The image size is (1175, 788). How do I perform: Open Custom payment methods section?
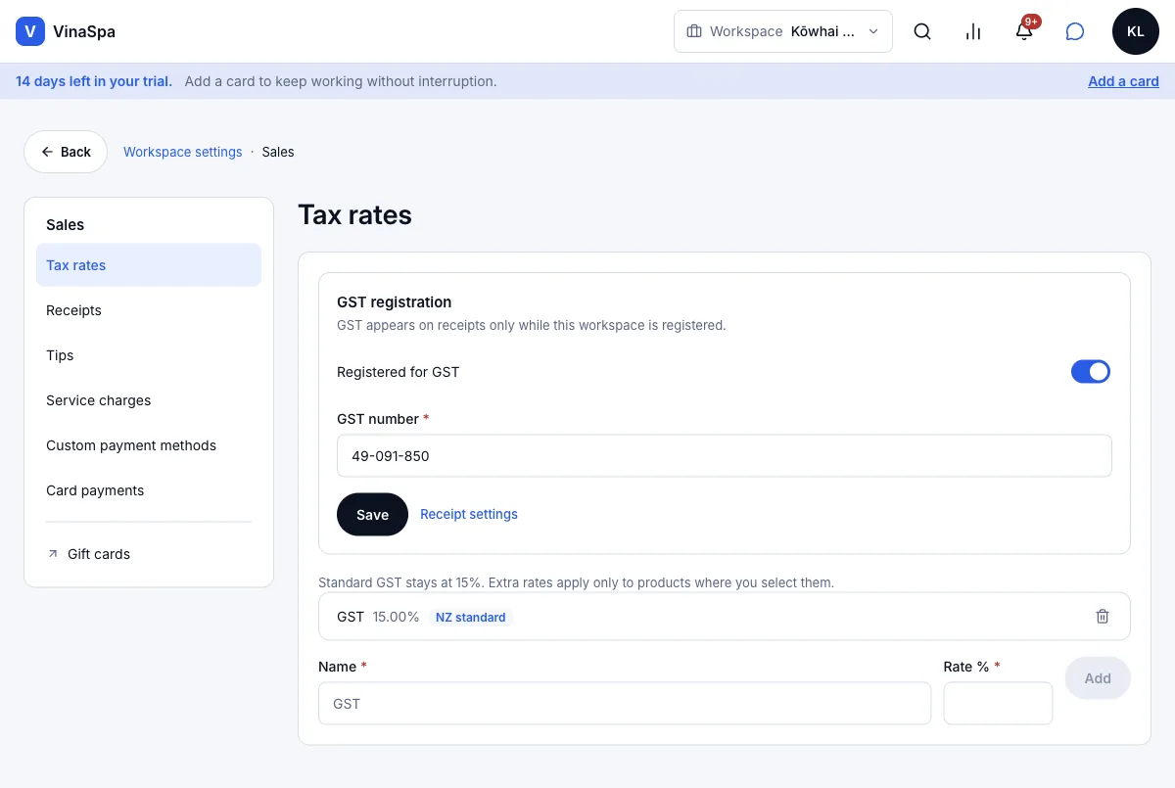click(149, 445)
